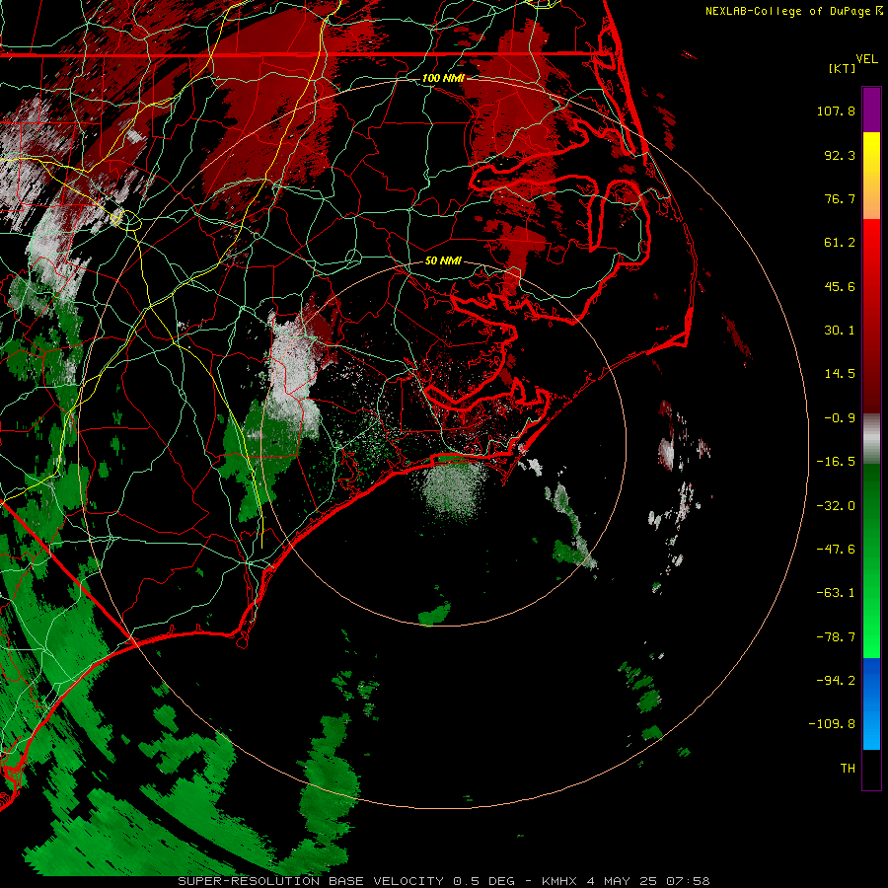
Task: Click the 07:58 timestamp in the caption
Action: point(688,881)
